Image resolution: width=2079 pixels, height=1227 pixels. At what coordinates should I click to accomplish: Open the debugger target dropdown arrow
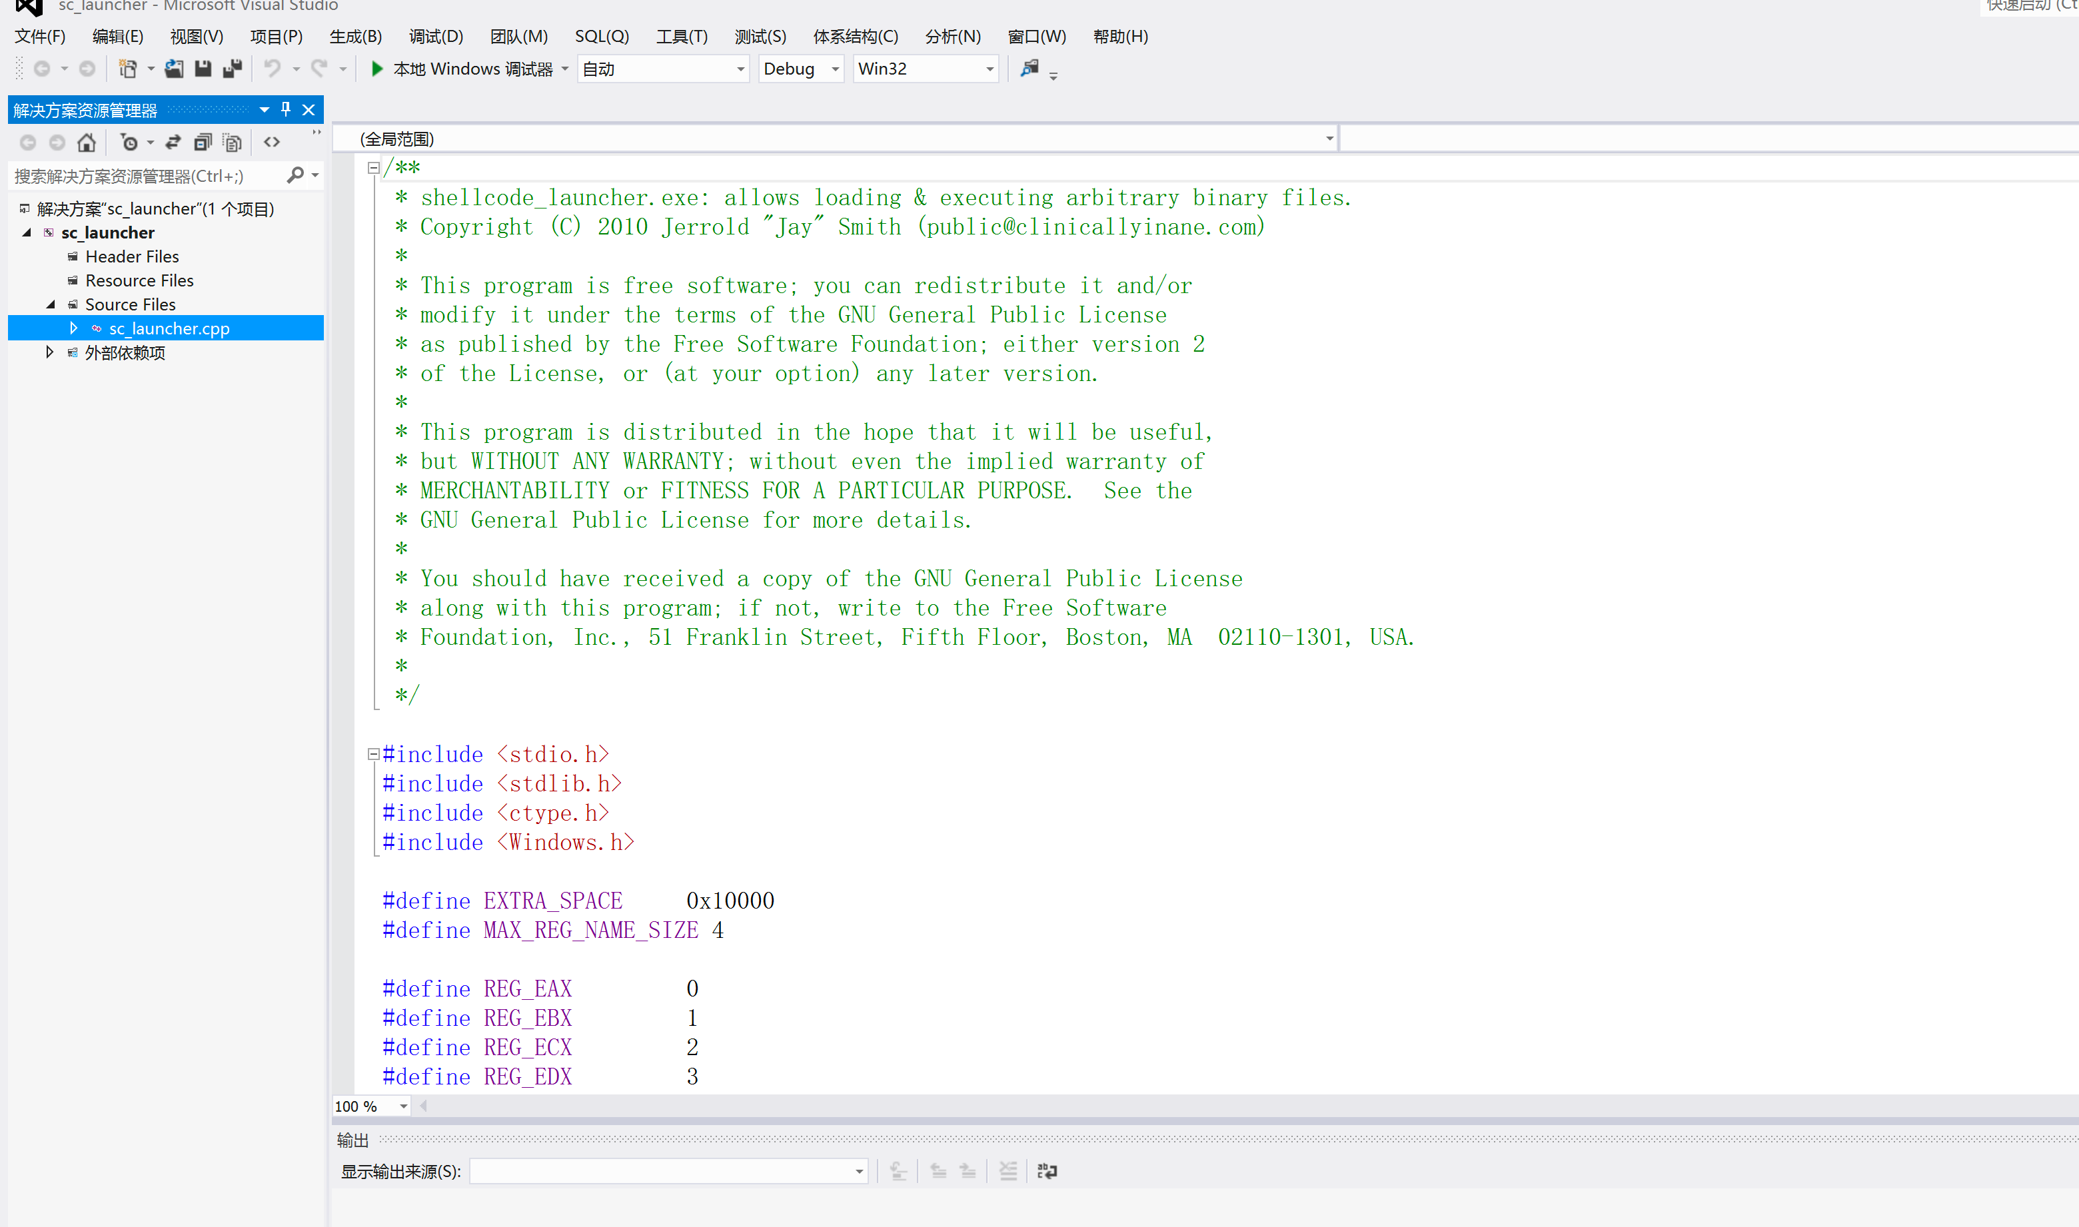pos(565,69)
